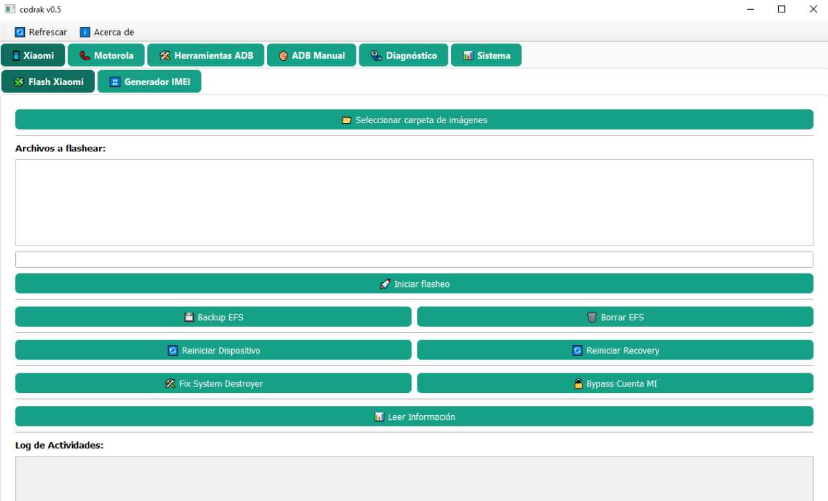Open the Herramientas ADB tab

tap(206, 56)
